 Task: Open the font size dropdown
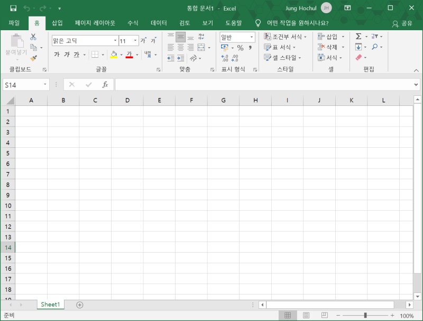[135, 41]
